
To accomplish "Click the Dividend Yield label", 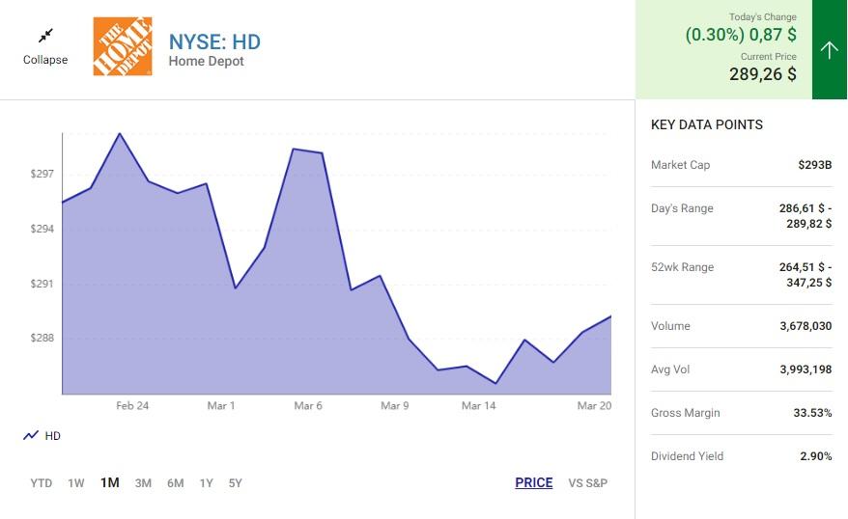I will (687, 456).
